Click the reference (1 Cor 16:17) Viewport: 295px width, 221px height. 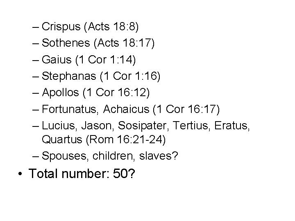pos(186,109)
